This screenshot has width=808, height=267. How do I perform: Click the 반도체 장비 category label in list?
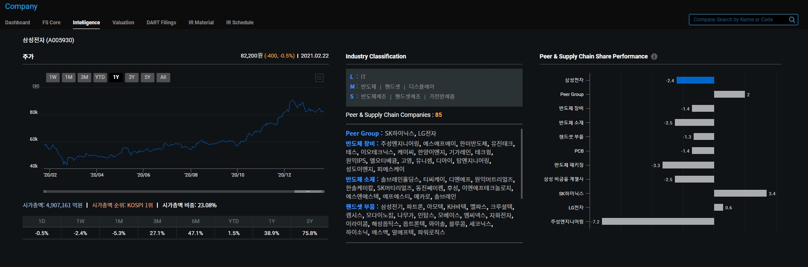click(360, 144)
